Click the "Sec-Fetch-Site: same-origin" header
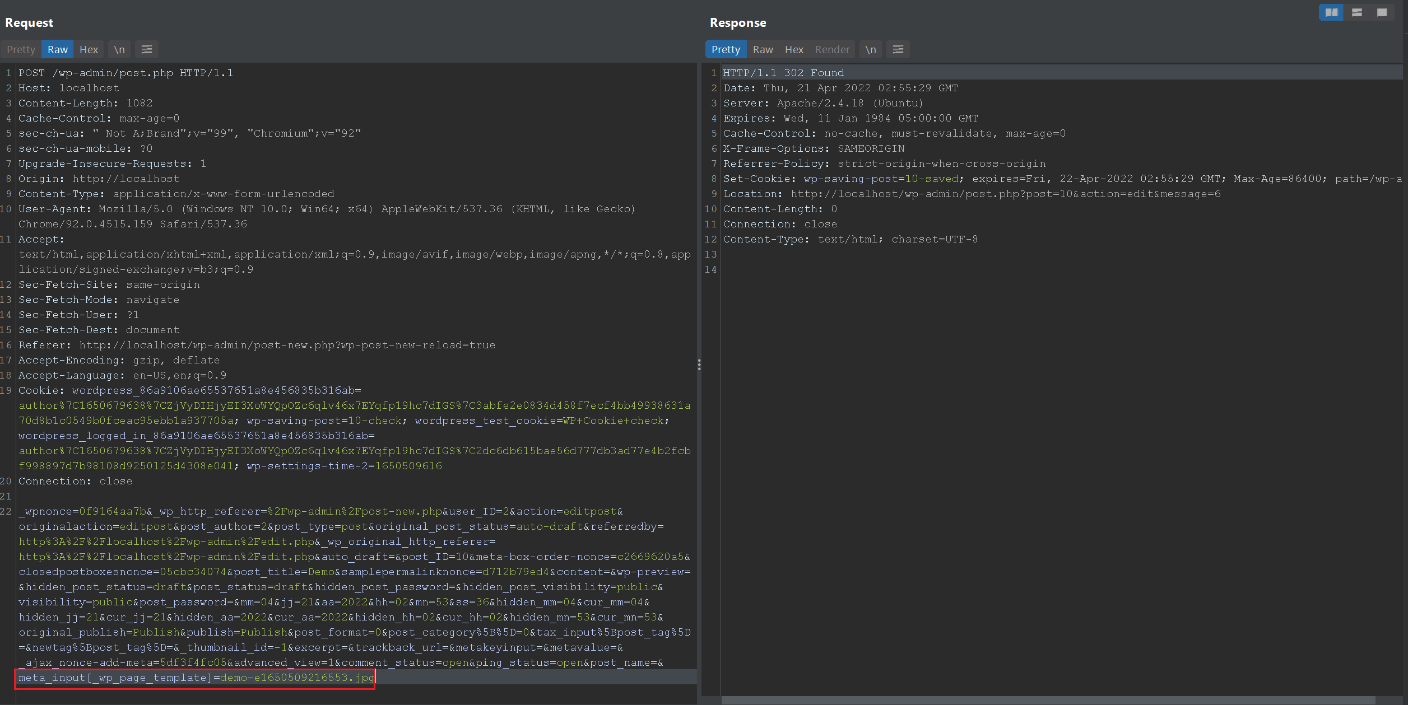This screenshot has width=1408, height=705. (109, 284)
